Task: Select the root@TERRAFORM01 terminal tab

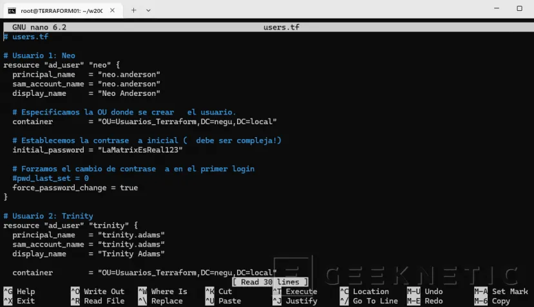Action: (62, 10)
